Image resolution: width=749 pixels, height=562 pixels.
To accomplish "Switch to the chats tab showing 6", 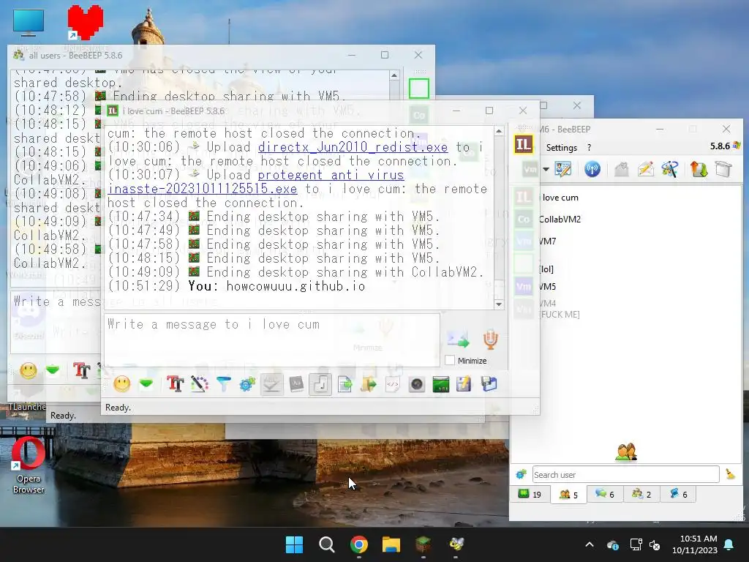I will (x=605, y=494).
